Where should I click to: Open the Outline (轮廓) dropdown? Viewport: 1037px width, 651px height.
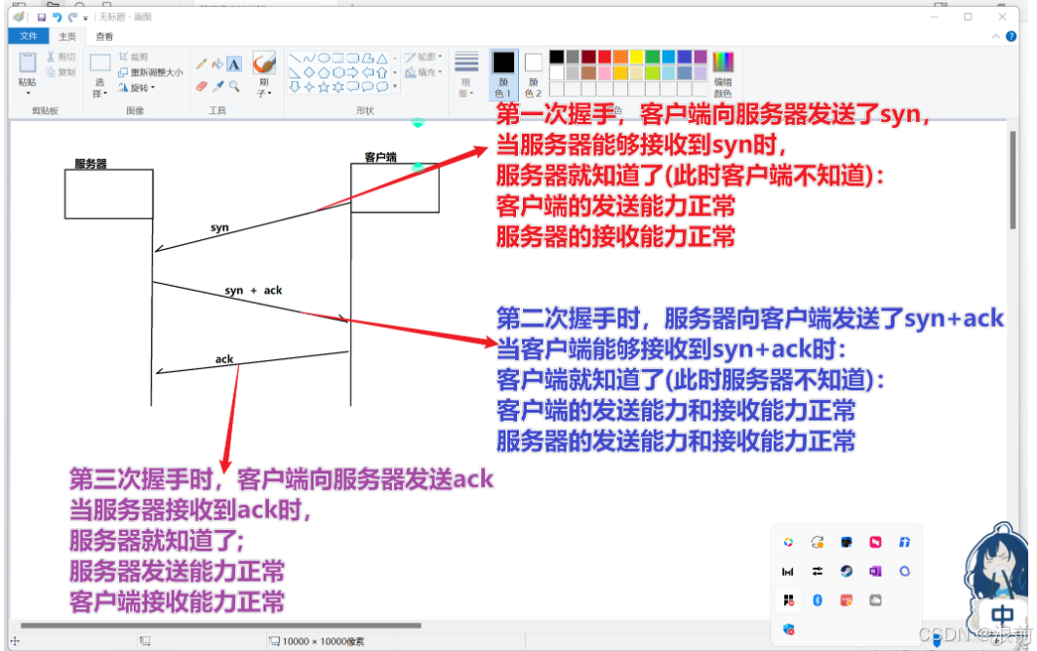(x=423, y=57)
